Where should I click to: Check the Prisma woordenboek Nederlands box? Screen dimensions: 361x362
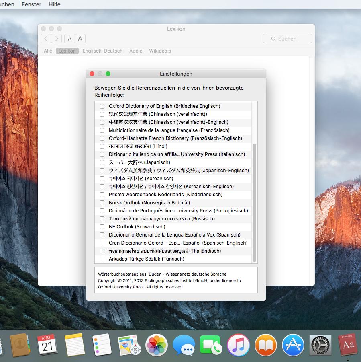pos(102,195)
